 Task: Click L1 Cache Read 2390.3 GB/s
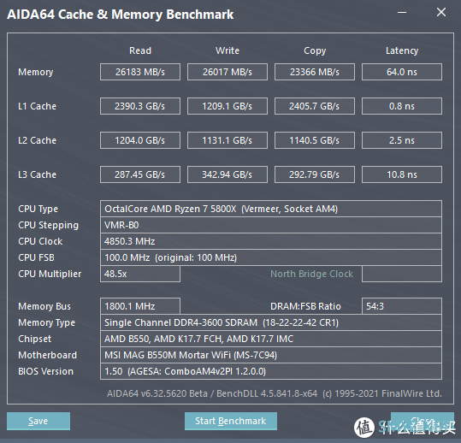(x=140, y=106)
